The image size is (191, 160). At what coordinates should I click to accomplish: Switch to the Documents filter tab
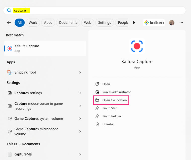pos(68,23)
